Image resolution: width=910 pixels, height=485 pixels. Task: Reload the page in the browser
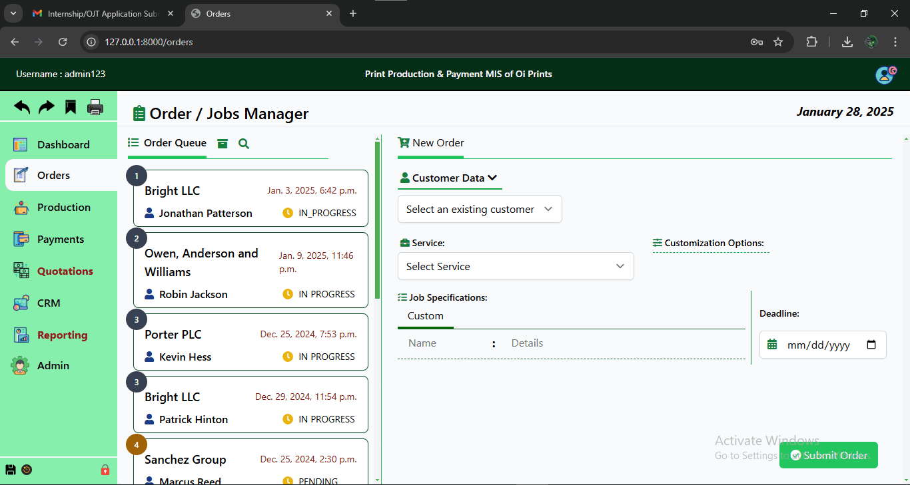coord(63,42)
